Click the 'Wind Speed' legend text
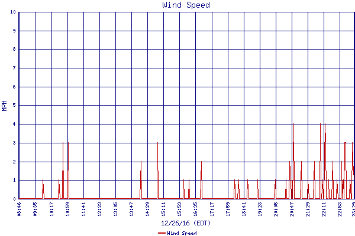 182,233
